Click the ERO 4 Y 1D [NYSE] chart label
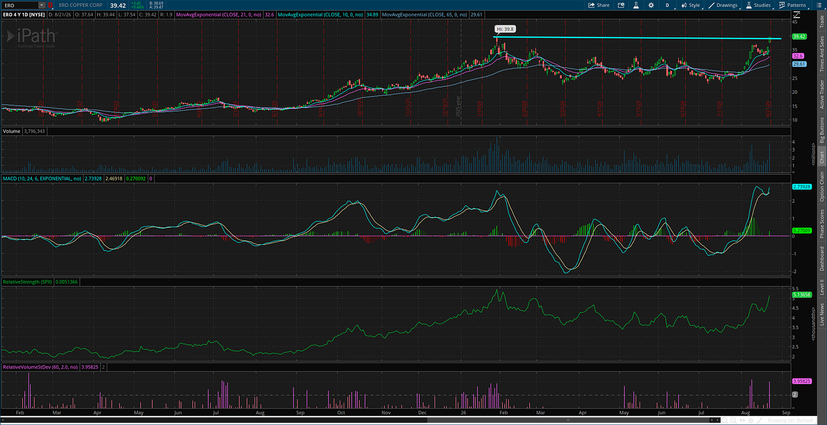The width and height of the screenshot is (827, 425). pos(23,14)
